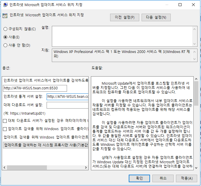Screen dimensions: 201x186
Task: Click the policy setting icon beside the heading
Action: point(5,15)
